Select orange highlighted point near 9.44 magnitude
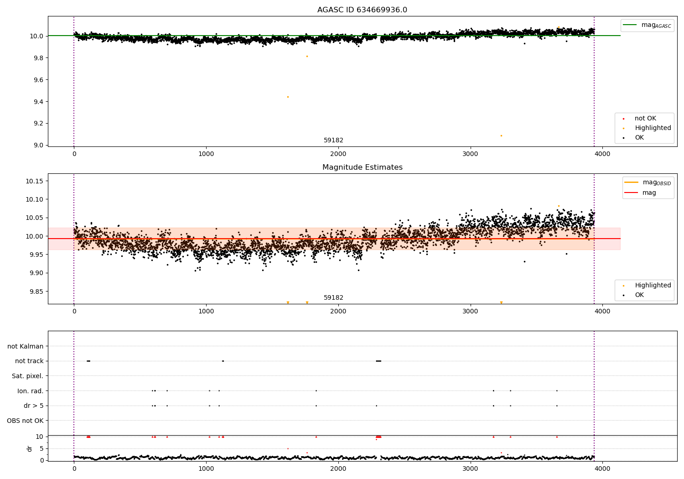Image resolution: width=684 pixels, height=479 pixels. (288, 97)
